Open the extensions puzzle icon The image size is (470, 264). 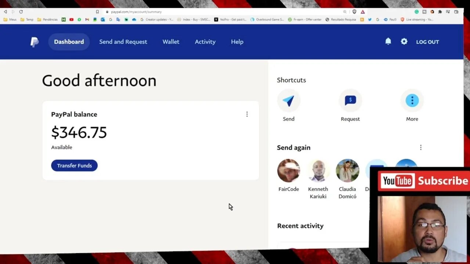[x=440, y=12]
